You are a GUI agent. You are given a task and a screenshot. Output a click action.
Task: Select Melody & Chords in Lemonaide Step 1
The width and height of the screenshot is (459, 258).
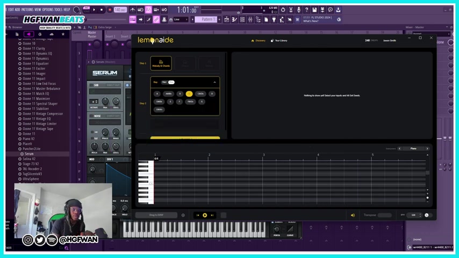161,63
